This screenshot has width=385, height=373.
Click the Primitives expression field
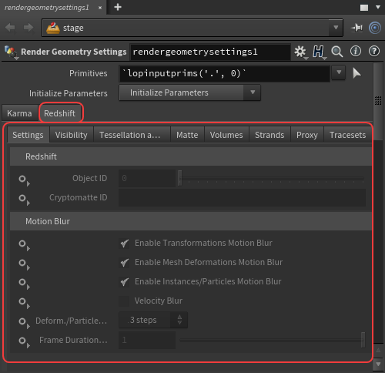point(225,73)
